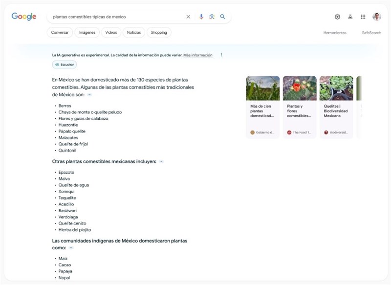The image size is (391, 285).
Task: Open the 'Quelites | Biodiversidad Mexicana' card
Action: pyautogui.click(x=336, y=107)
